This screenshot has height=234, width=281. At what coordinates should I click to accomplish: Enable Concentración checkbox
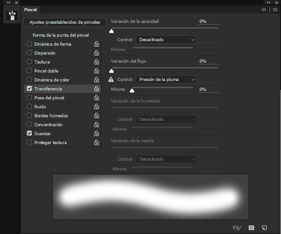coord(29,124)
